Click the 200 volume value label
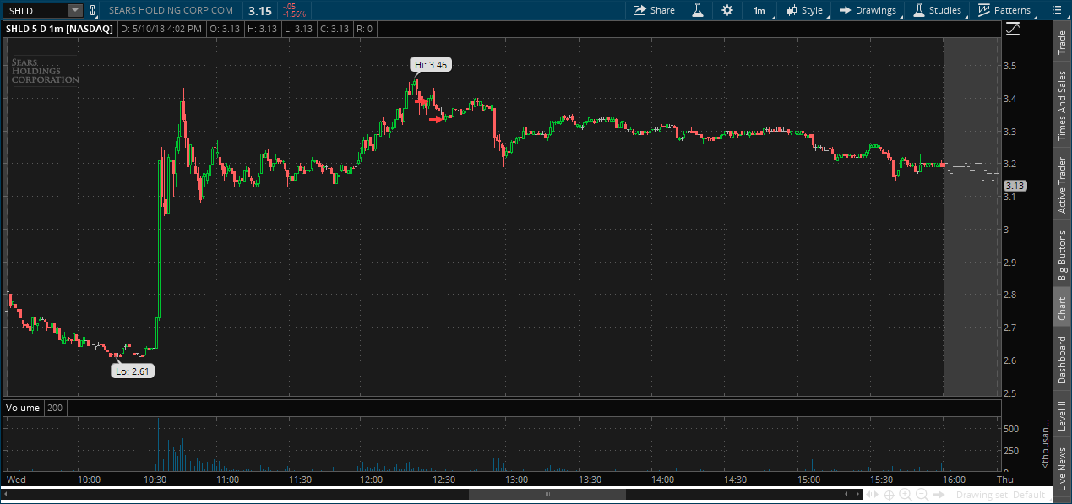Screen dimensions: 1072x504 (x=55, y=408)
